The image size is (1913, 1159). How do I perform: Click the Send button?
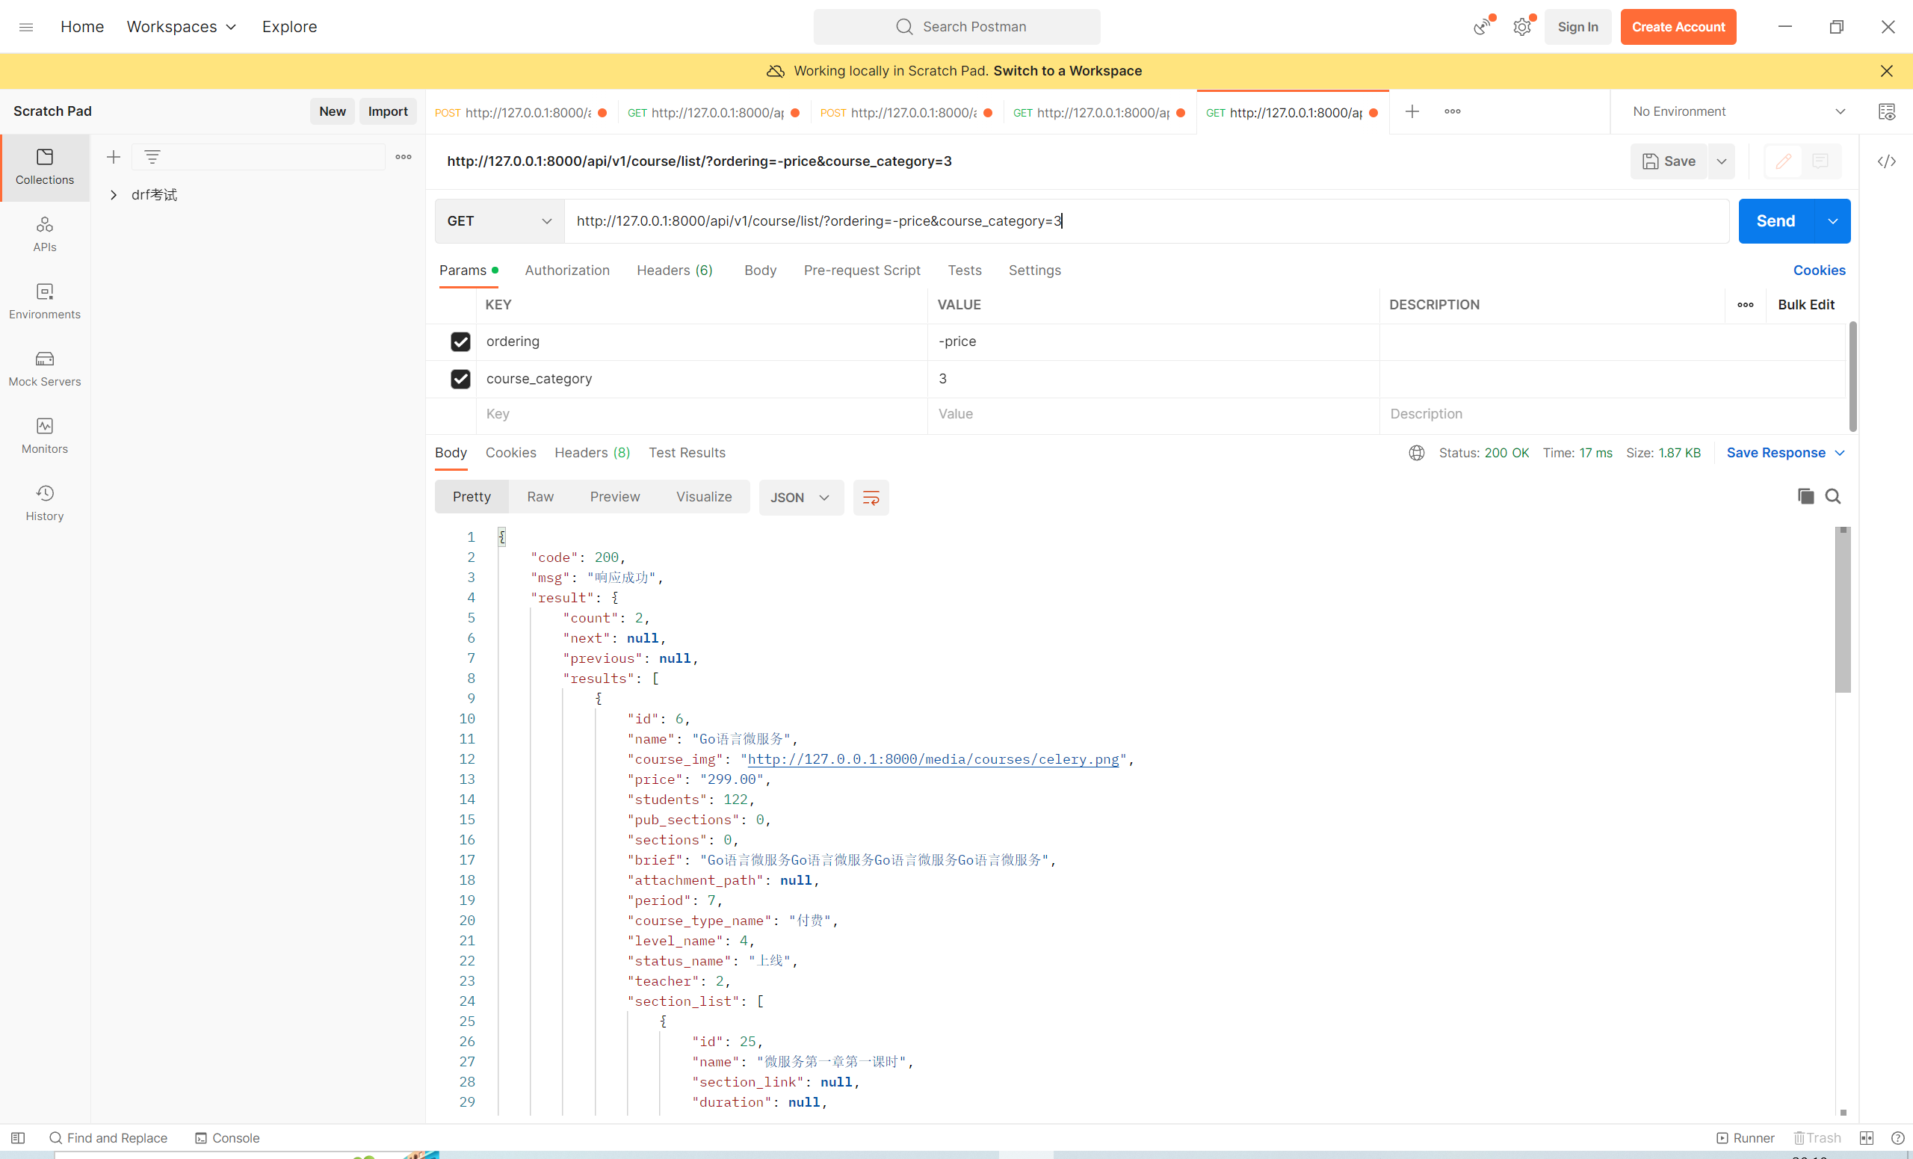point(1775,221)
